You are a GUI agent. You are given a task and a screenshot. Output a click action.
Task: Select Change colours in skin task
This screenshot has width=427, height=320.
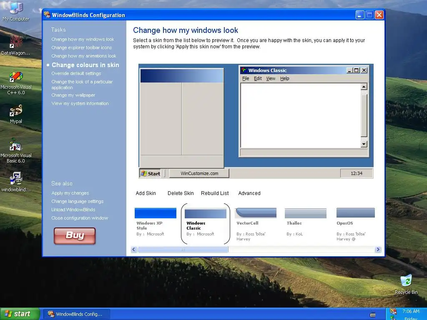click(85, 65)
